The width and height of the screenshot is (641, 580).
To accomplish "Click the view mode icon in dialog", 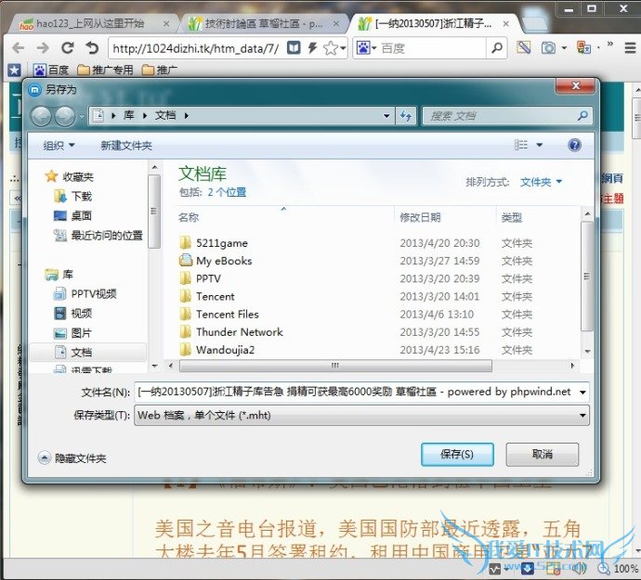I will [521, 145].
